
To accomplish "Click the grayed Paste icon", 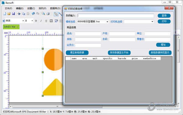I will coord(28,14).
